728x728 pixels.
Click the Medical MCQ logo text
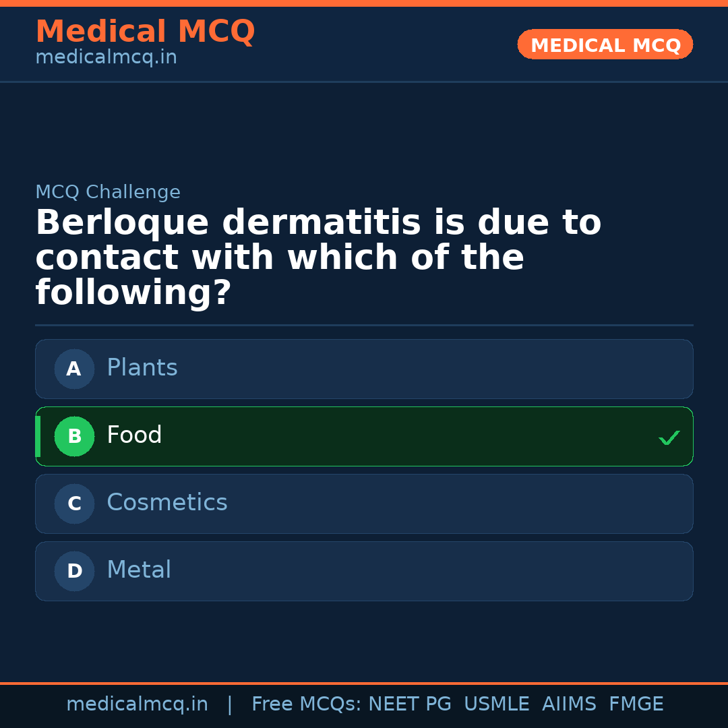[x=145, y=31]
